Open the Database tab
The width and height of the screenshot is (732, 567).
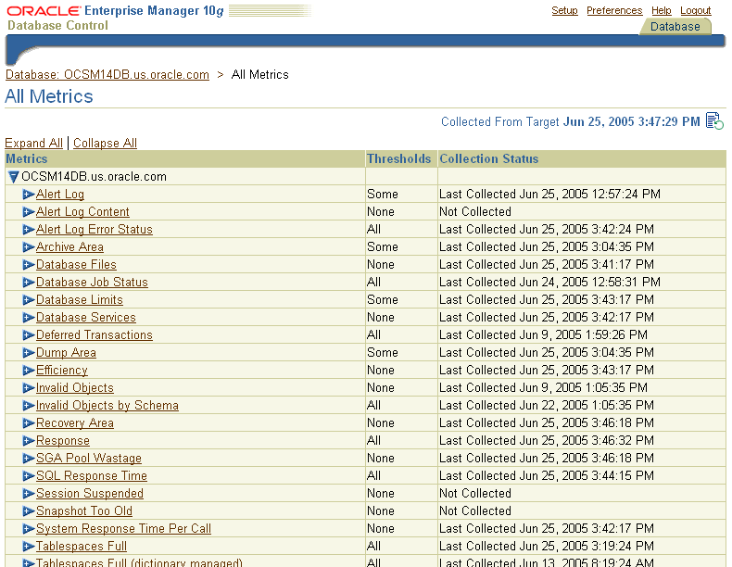[x=675, y=27]
